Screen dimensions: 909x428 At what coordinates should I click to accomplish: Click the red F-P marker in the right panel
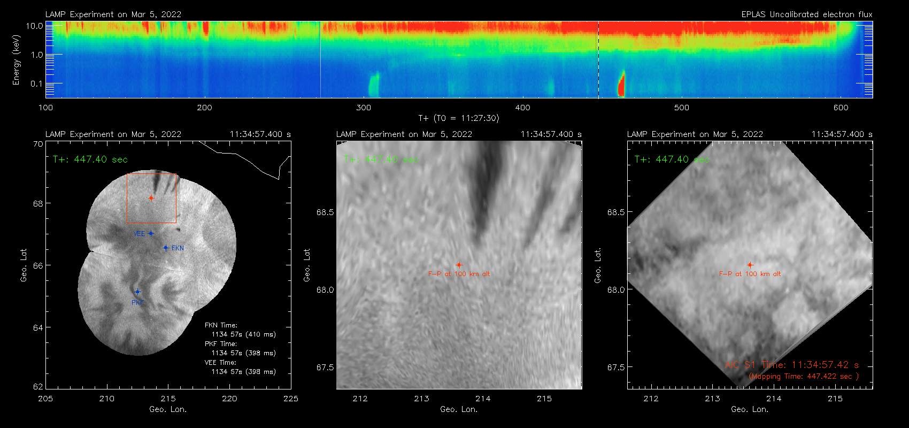(750, 265)
